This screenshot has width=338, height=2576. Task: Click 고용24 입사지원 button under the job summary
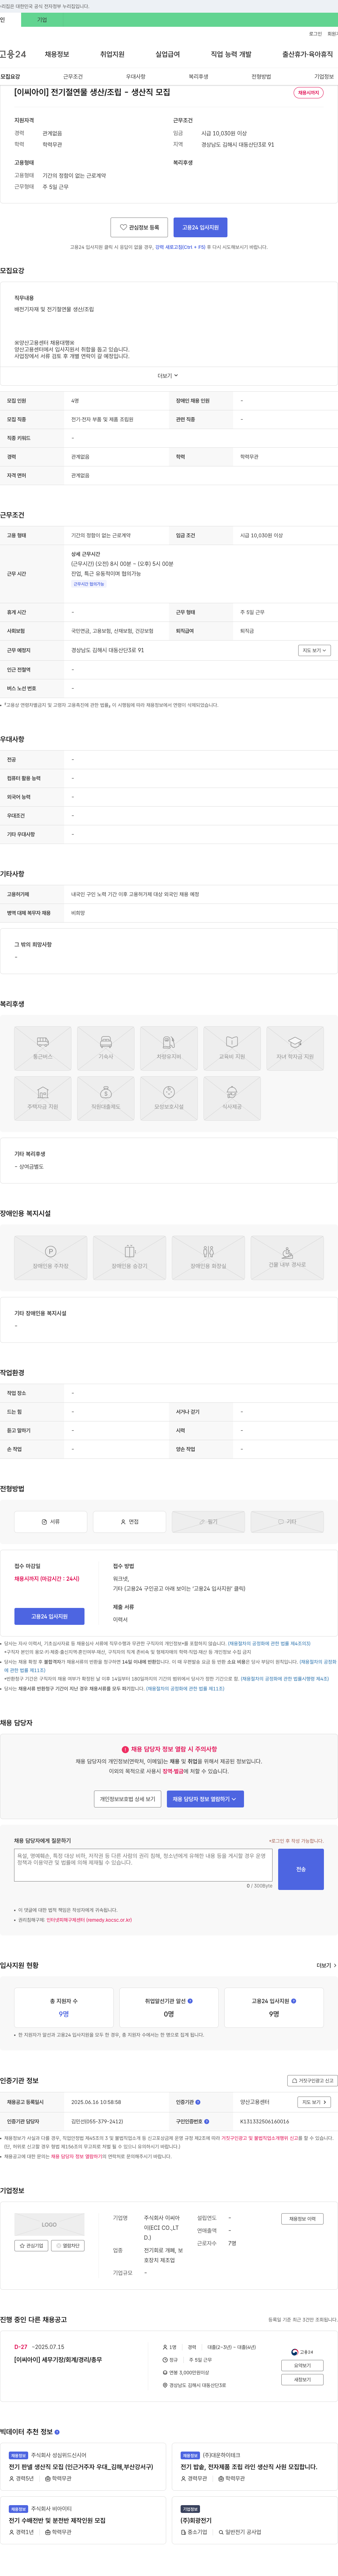point(200,227)
